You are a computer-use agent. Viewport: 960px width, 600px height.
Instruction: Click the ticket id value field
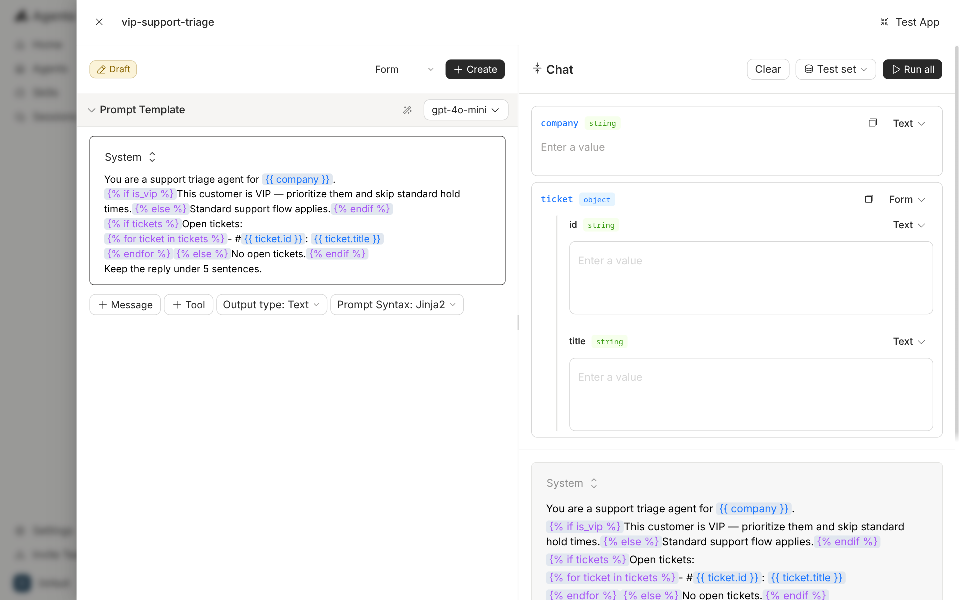click(751, 278)
